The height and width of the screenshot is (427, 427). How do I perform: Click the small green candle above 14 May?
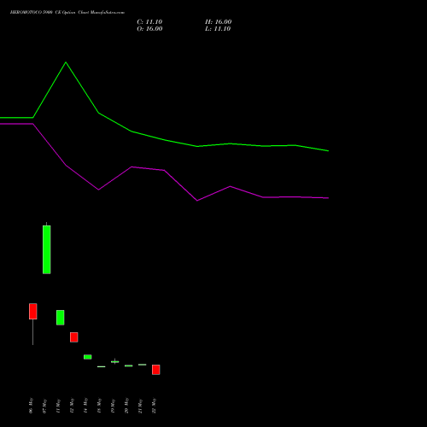(x=88, y=357)
